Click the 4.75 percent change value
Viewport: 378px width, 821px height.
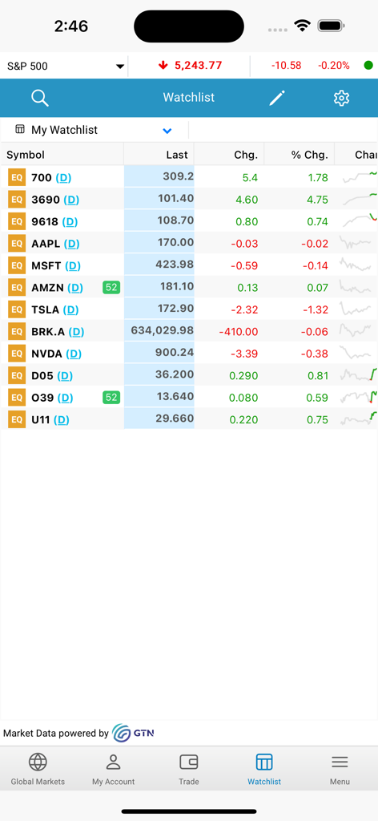[318, 200]
